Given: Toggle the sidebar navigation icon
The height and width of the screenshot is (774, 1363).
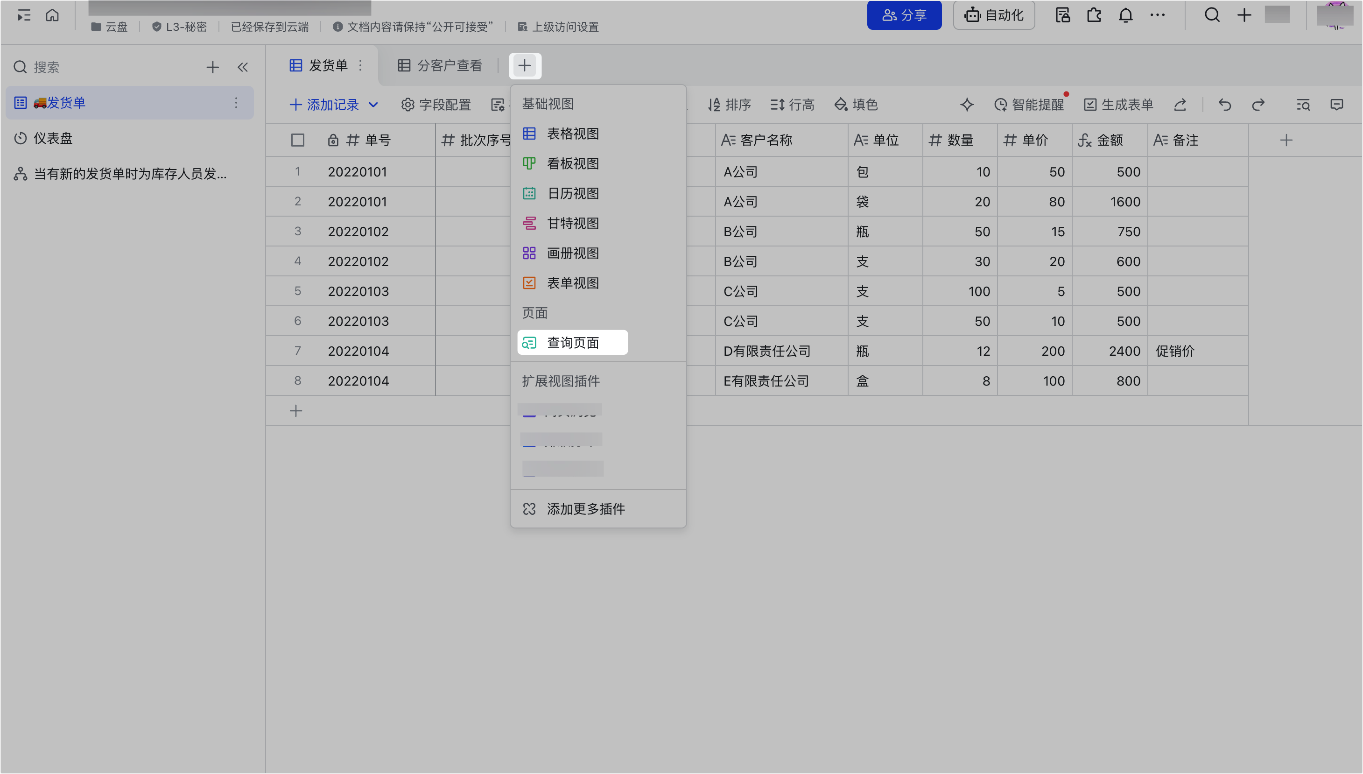Looking at the screenshot, I should pyautogui.click(x=24, y=15).
